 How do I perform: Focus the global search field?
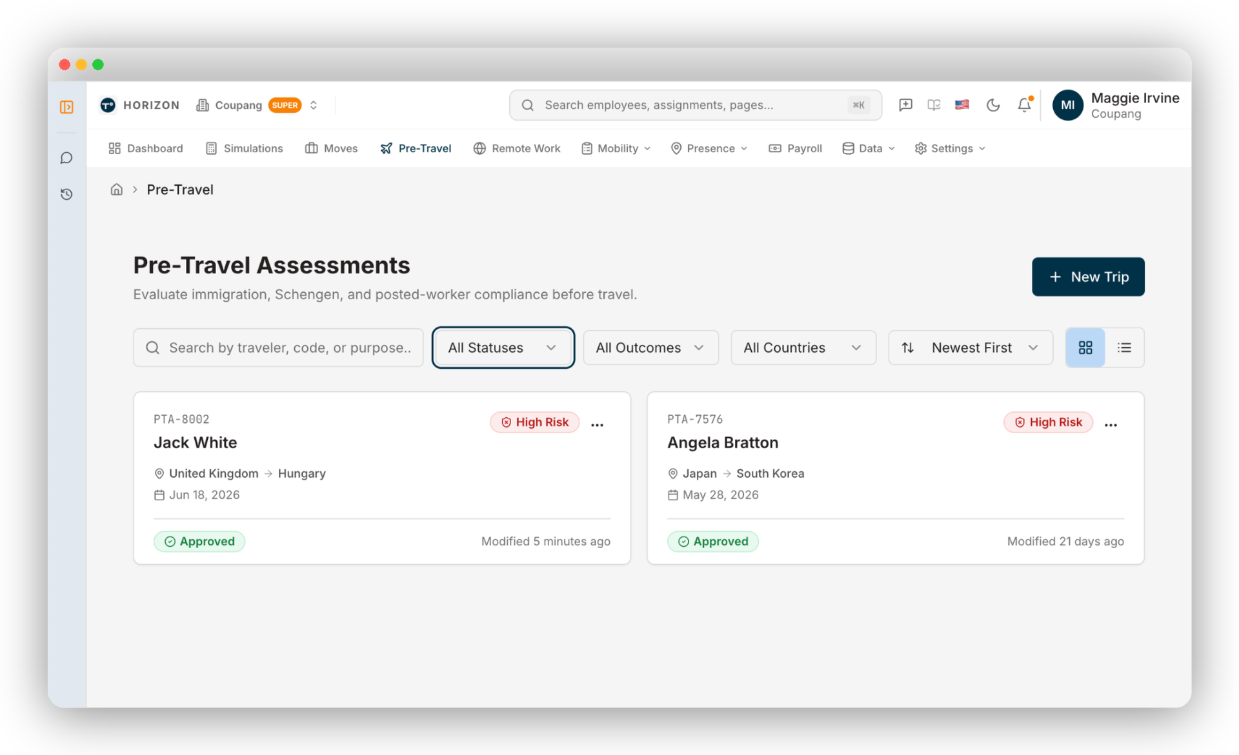(696, 105)
